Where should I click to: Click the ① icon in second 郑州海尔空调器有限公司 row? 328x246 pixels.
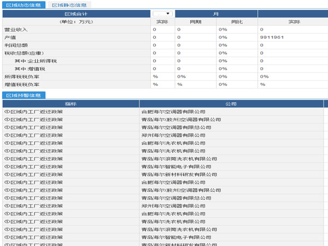pyautogui.click(x=7, y=206)
